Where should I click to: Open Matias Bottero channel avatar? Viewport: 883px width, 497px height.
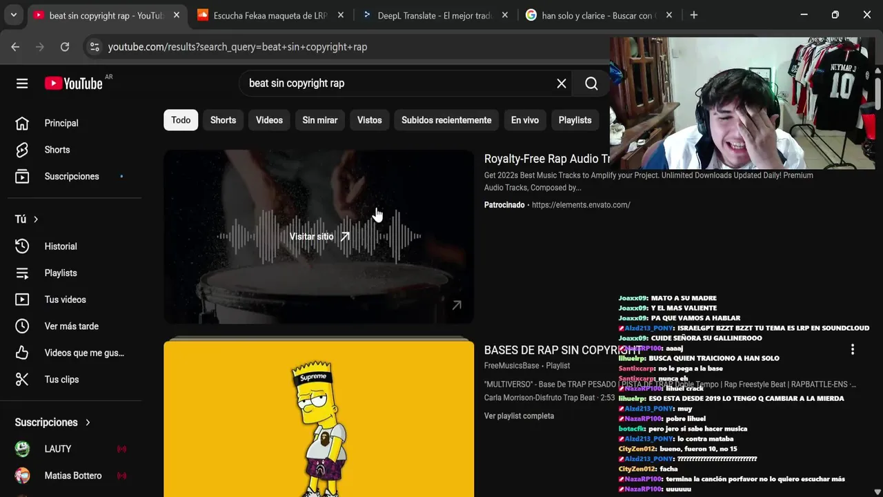[22, 476]
